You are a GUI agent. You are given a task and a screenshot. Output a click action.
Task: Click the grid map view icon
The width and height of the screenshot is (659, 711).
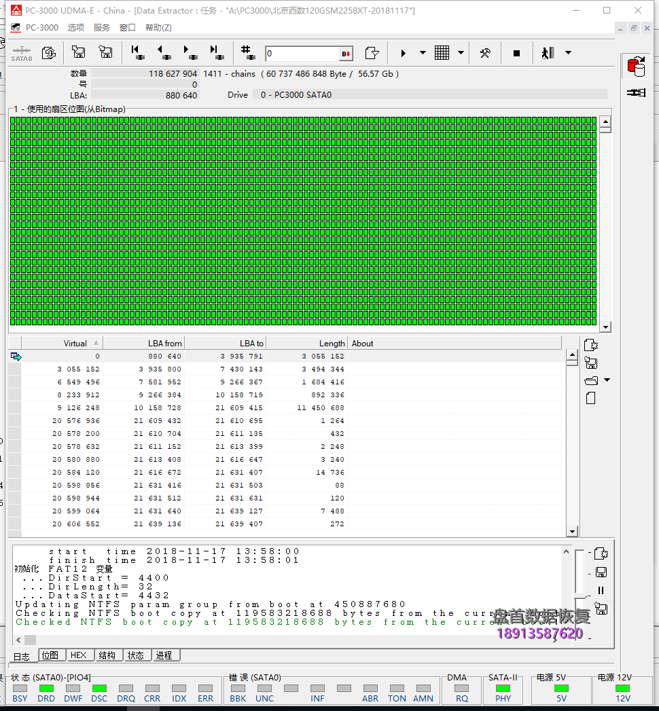[442, 52]
